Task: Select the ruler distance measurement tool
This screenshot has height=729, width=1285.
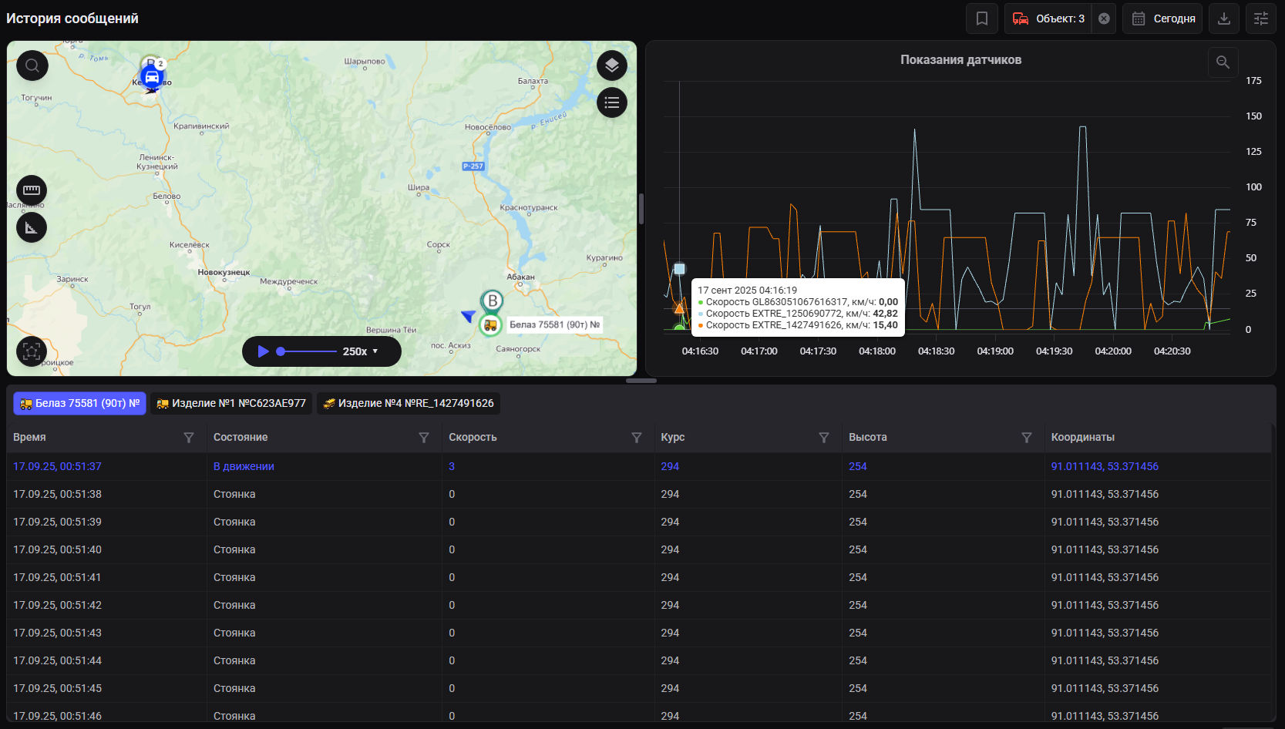Action: (32, 190)
